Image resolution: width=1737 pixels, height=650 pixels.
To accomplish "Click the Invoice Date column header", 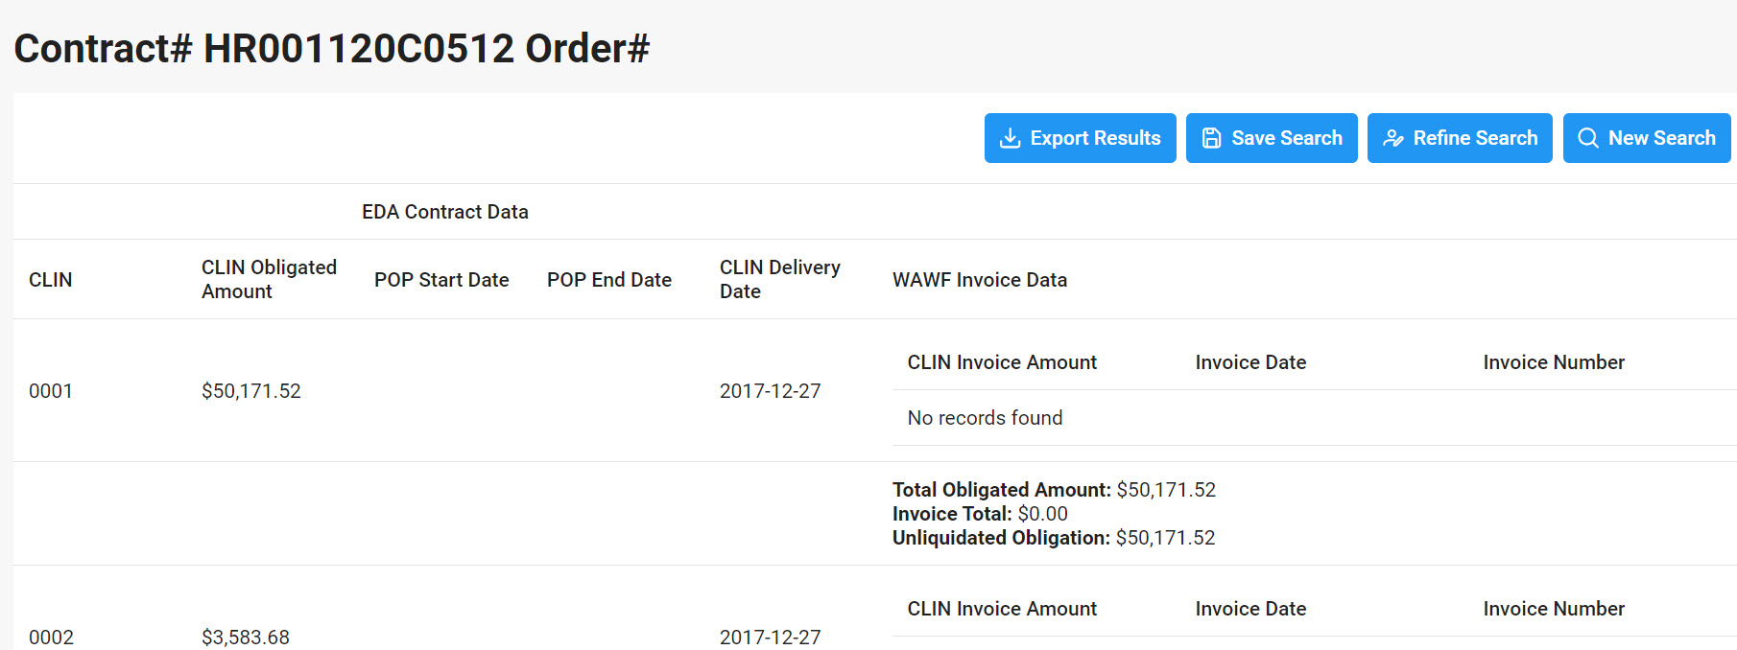I will coord(1249,361).
